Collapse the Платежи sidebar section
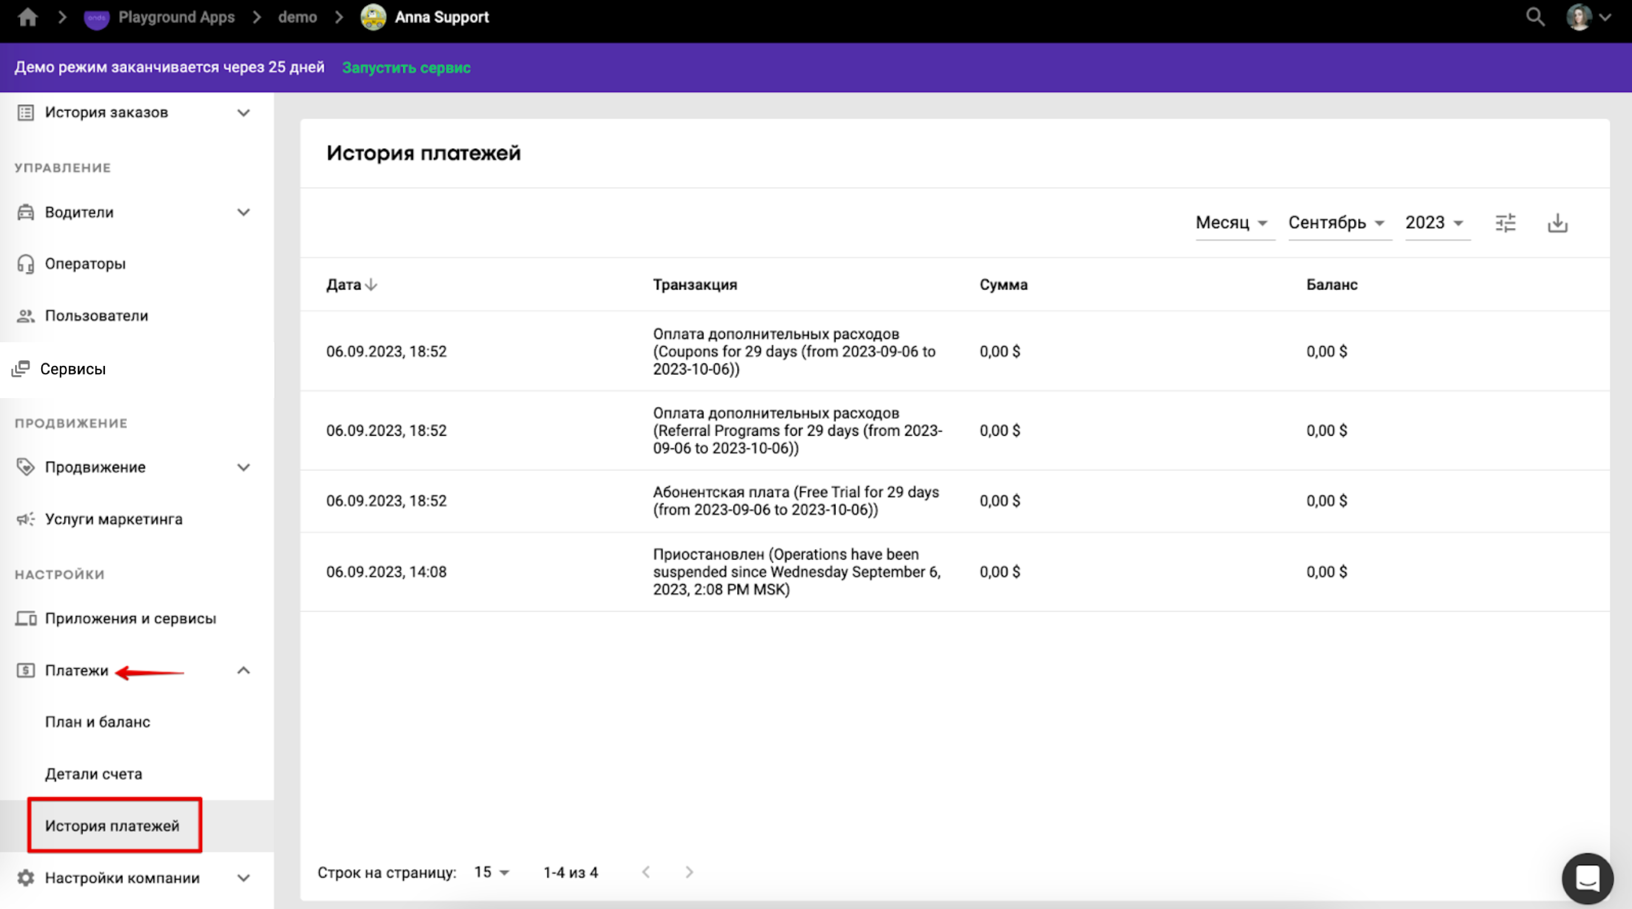This screenshot has width=1632, height=909. [x=243, y=671]
